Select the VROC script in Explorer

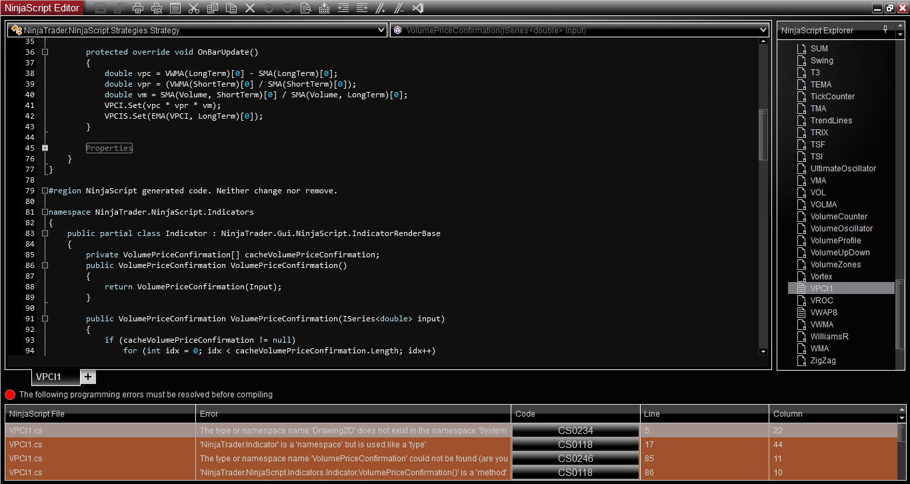[821, 301]
